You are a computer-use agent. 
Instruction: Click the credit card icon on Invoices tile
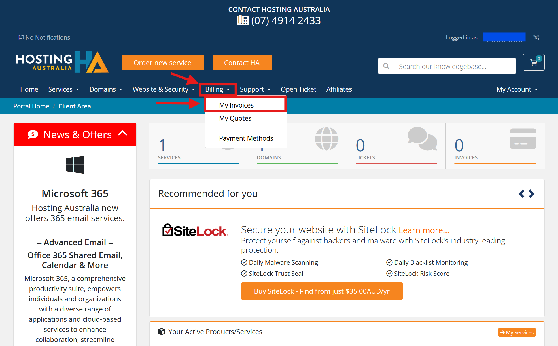(523, 138)
